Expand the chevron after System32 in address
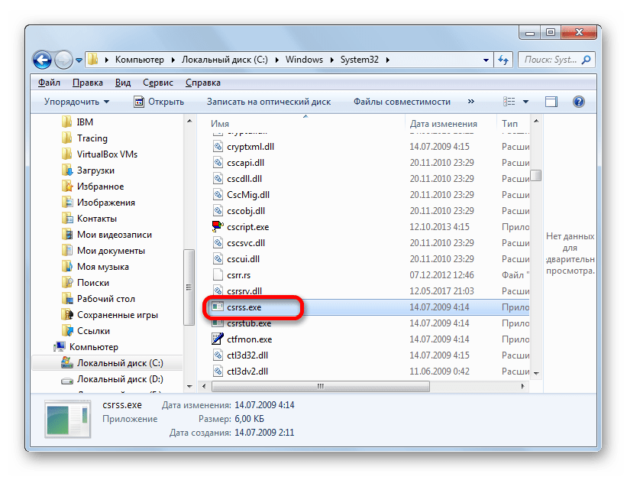This screenshot has height=477, width=627. pyautogui.click(x=387, y=60)
